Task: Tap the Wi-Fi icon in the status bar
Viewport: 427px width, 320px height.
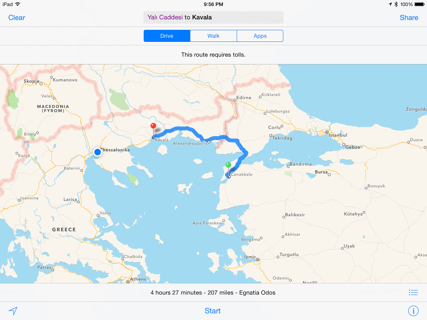Action: point(18,4)
